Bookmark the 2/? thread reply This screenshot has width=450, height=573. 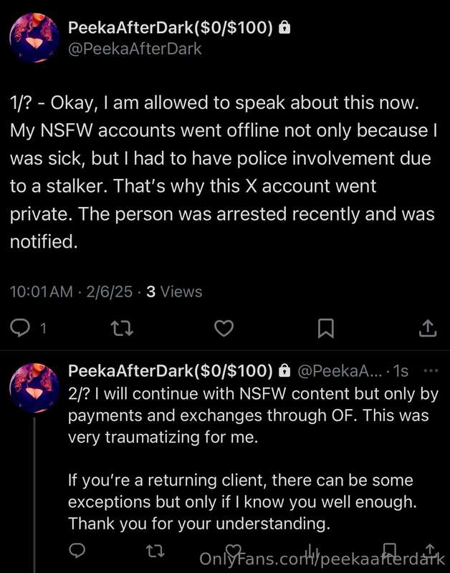click(389, 550)
